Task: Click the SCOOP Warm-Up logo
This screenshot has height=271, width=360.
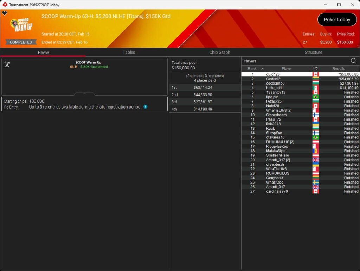Action: pyautogui.click(x=21, y=26)
